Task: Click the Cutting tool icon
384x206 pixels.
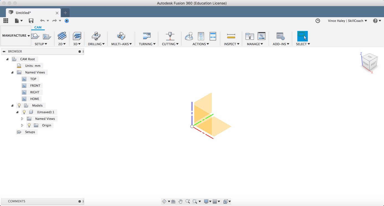Action: [170, 36]
